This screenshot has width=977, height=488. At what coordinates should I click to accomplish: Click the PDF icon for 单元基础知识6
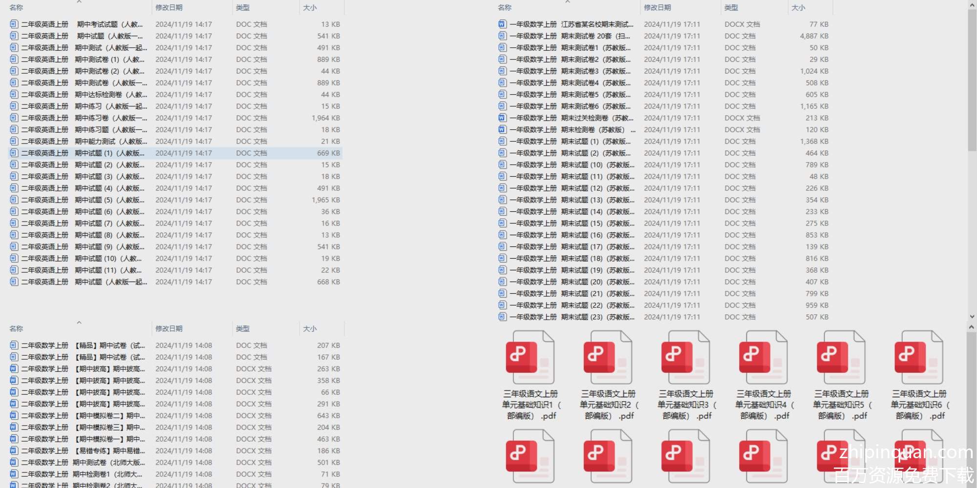point(918,357)
